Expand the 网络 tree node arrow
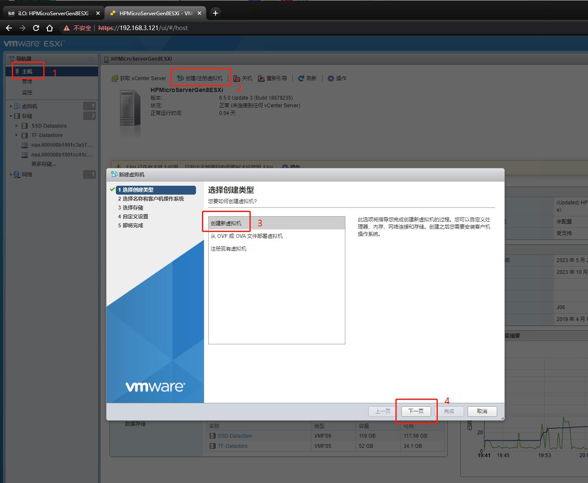The width and height of the screenshot is (588, 483). [11, 174]
